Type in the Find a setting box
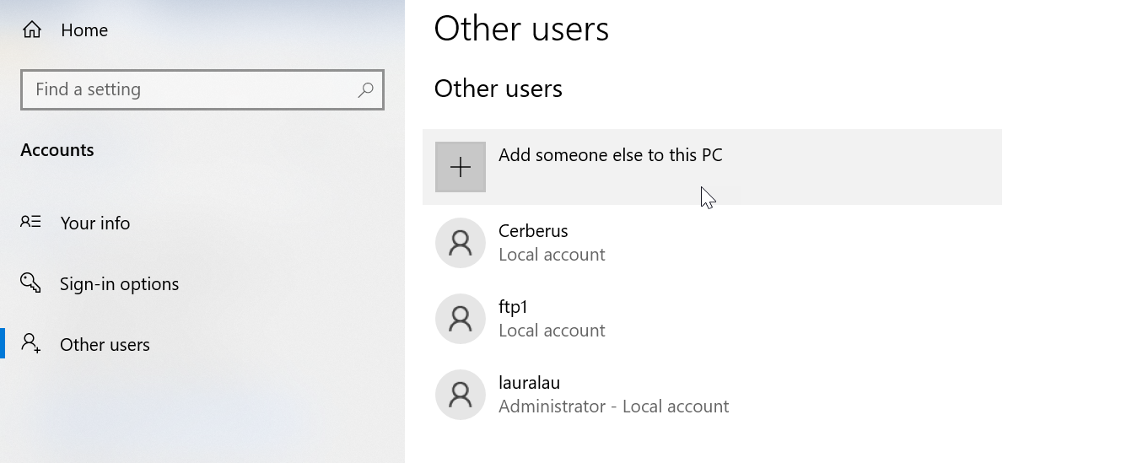Screen dimensions: 1148x463 [190, 89]
